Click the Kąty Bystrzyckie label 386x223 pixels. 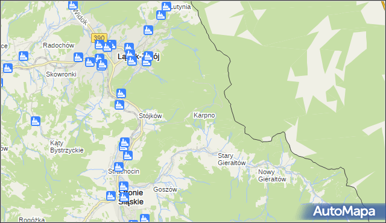tap(67, 146)
